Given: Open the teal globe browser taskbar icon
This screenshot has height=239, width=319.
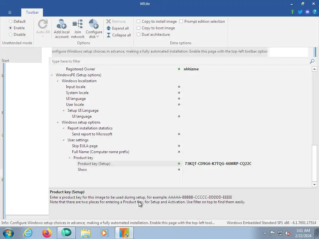Looking at the screenshot, I should pyautogui.click(x=66, y=233).
